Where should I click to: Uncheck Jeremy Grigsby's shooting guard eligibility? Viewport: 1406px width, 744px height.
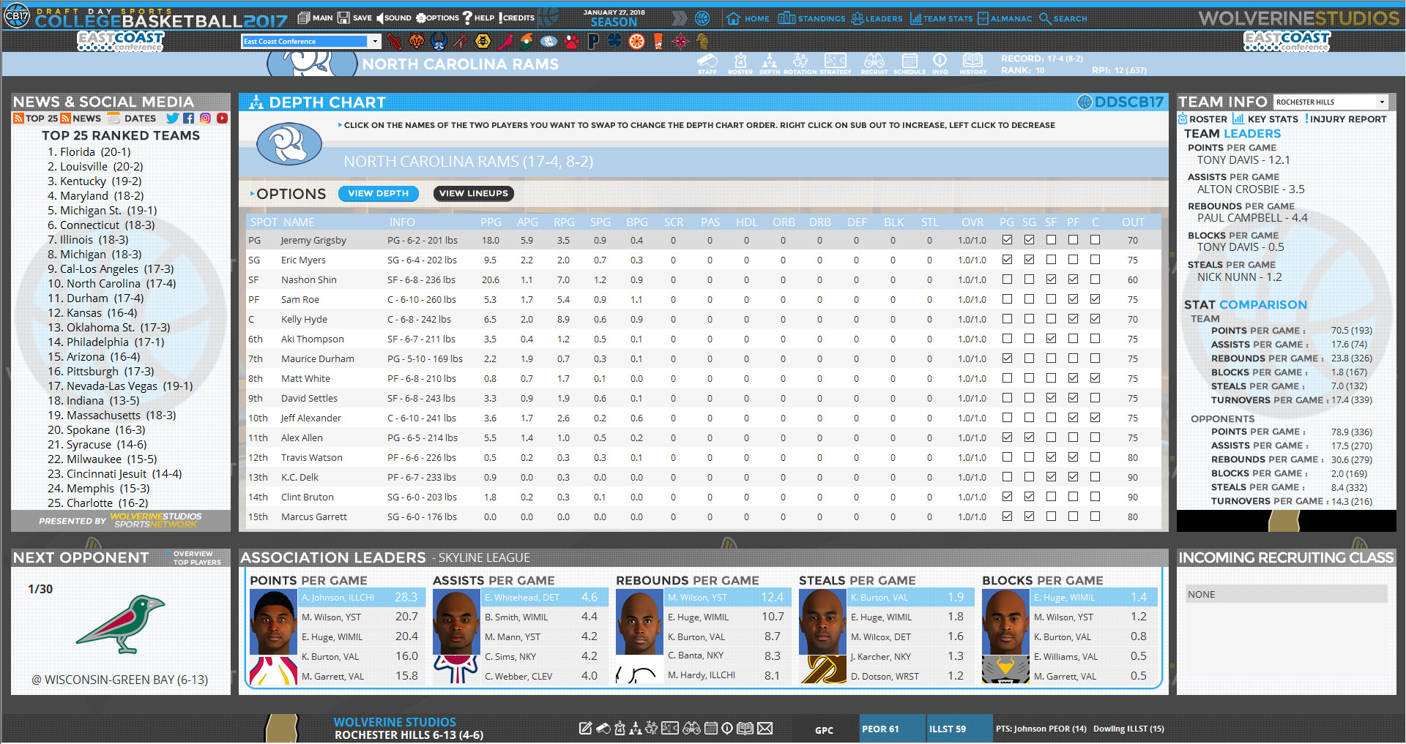[x=1030, y=239]
